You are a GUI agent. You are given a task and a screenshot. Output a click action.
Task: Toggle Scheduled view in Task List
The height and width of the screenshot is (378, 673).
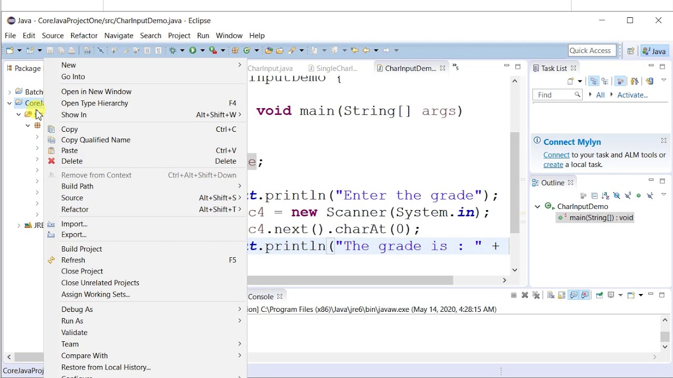pyautogui.click(x=605, y=81)
